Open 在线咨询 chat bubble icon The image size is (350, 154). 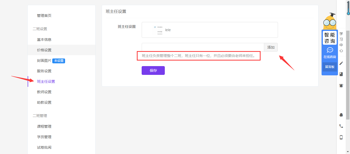click(330, 50)
